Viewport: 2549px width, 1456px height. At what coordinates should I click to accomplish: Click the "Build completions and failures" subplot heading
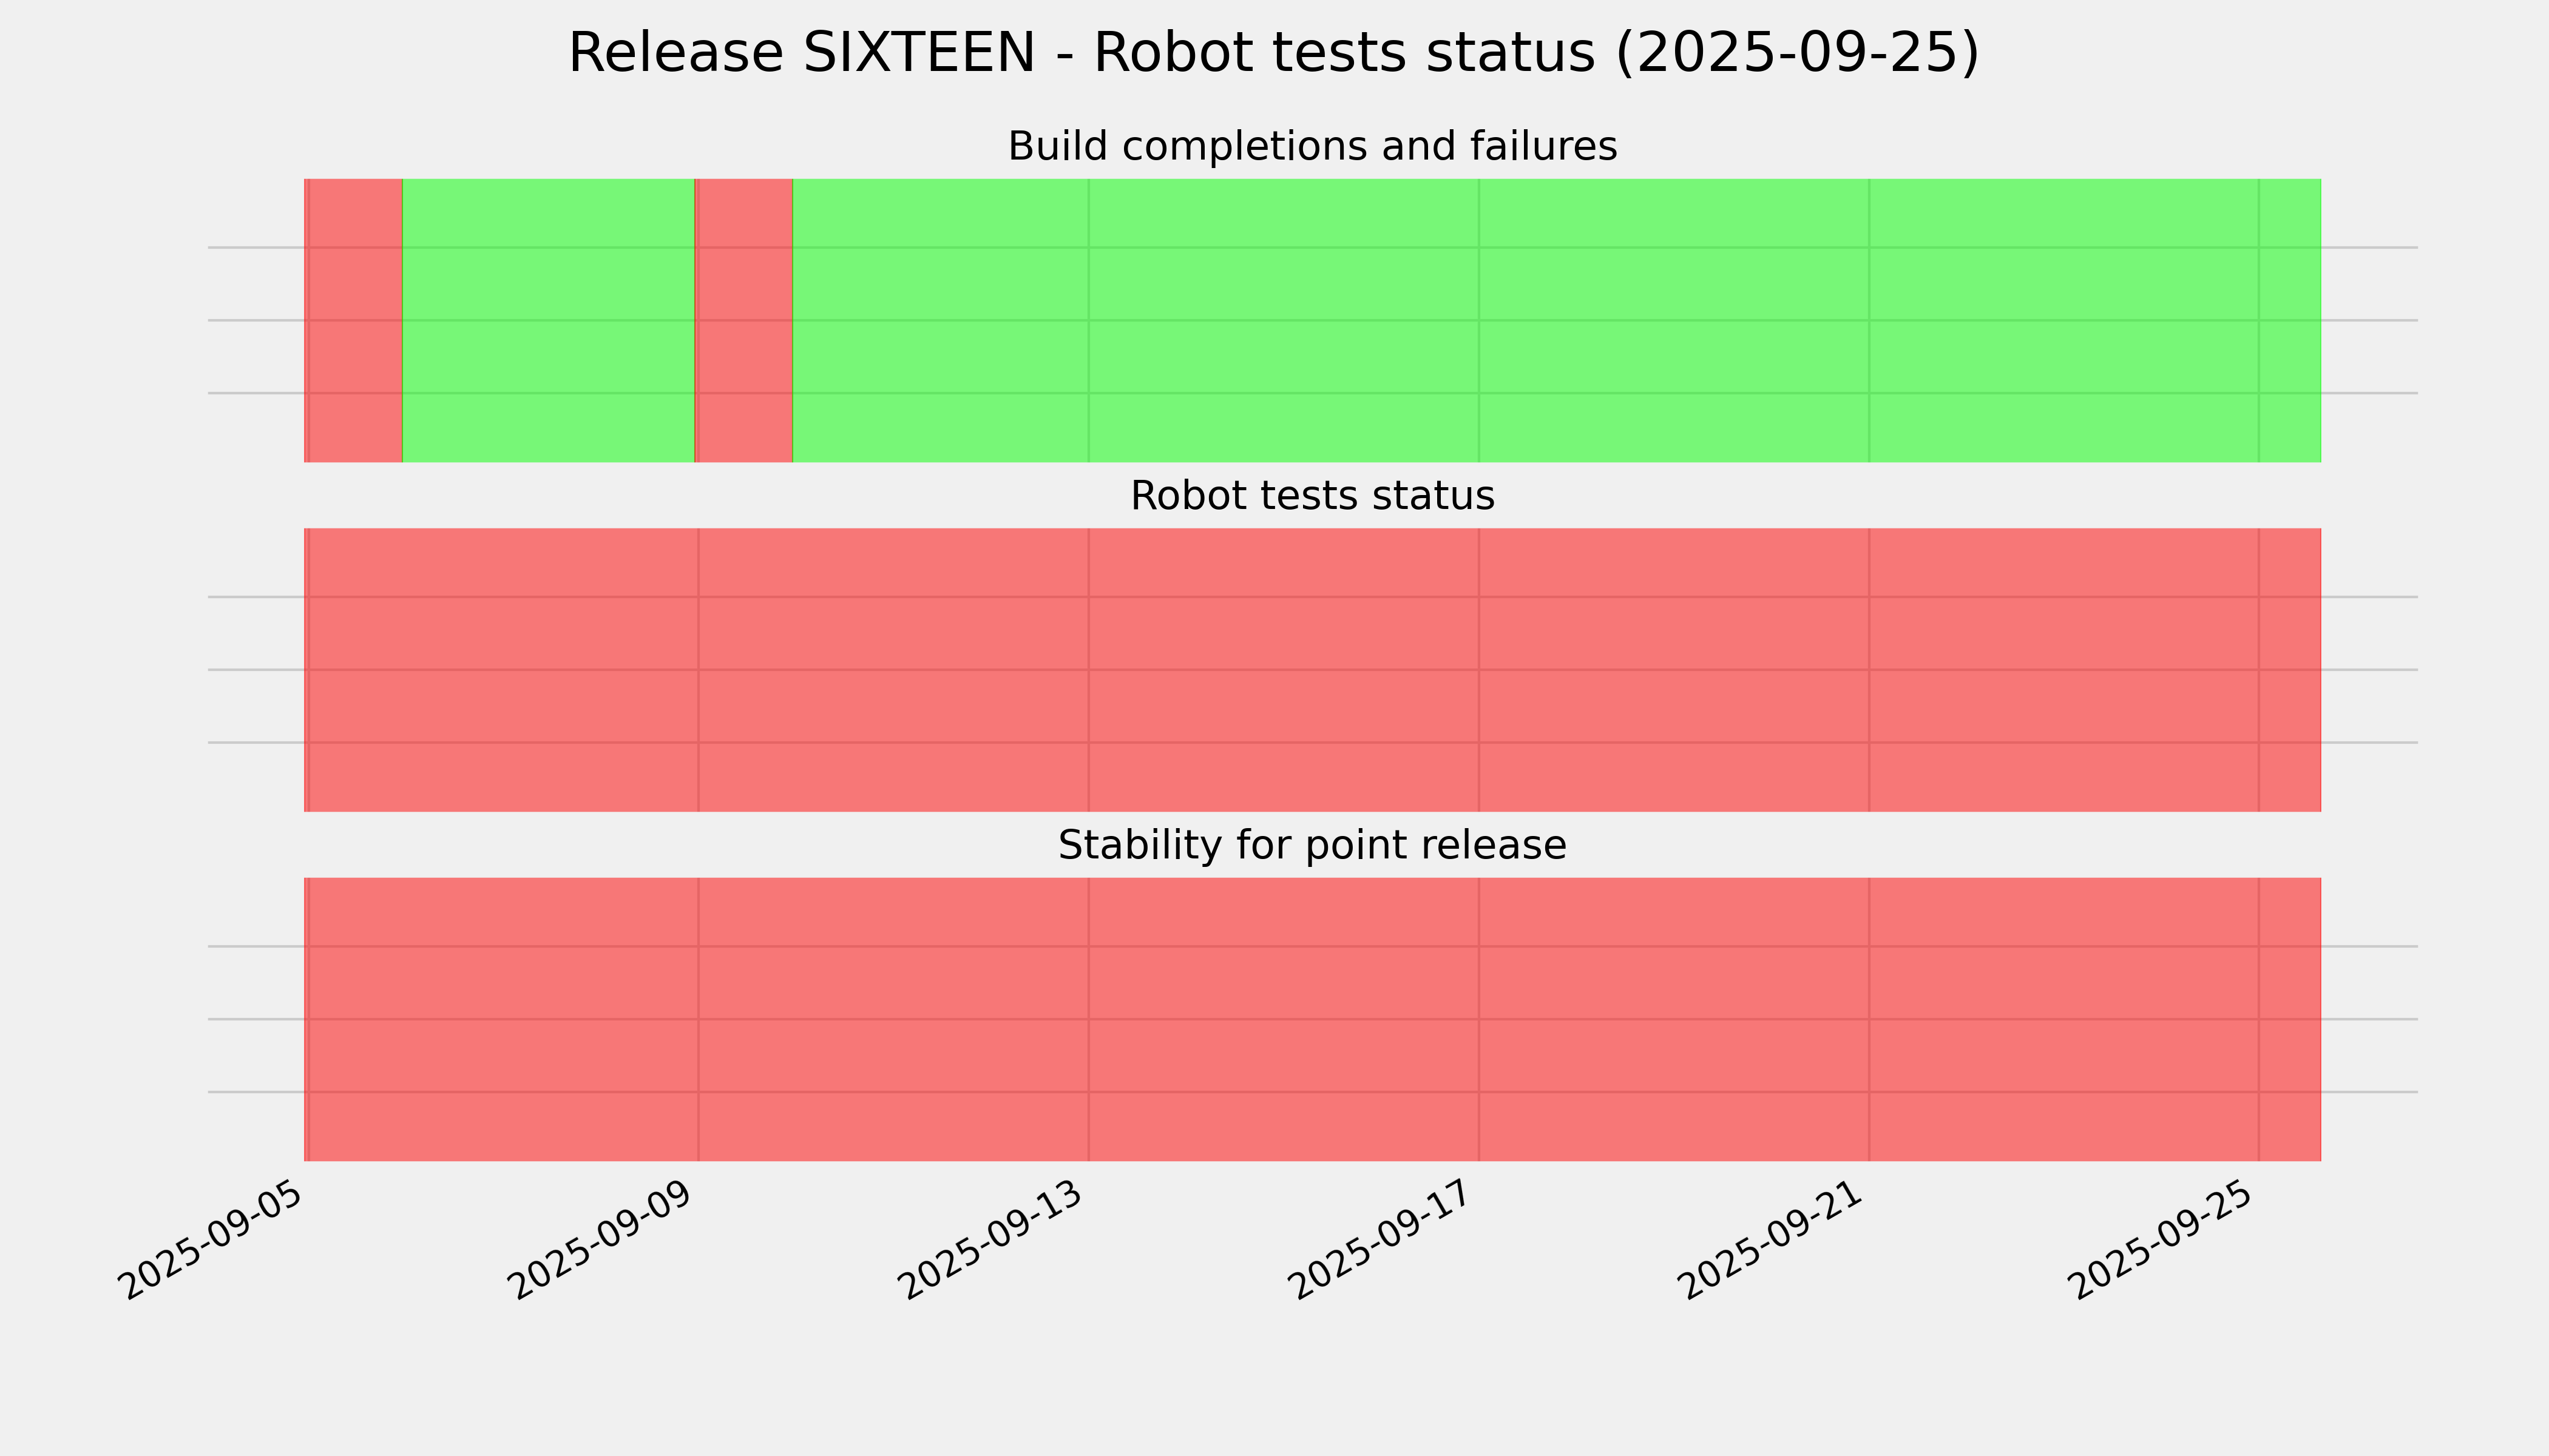[1312, 147]
